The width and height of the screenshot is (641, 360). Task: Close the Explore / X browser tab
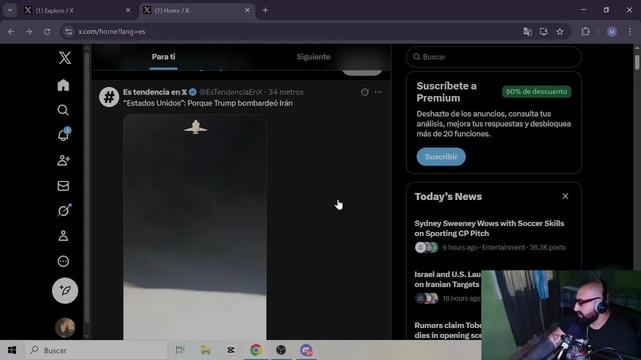point(128,10)
